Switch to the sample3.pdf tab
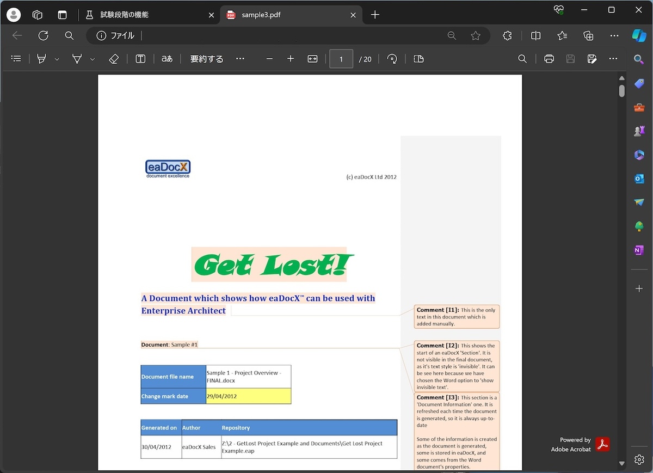Screen dimensions: 653x473 (x=291, y=15)
